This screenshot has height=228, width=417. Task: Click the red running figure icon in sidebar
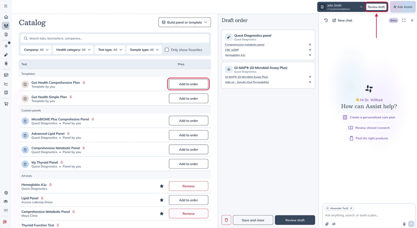(x=5, y=221)
